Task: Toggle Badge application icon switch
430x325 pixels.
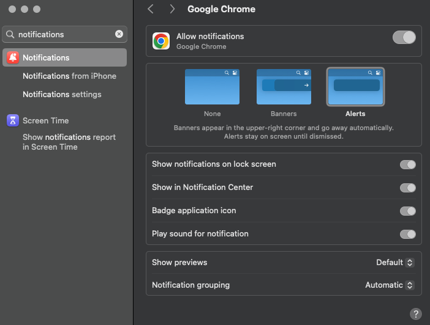Action: click(408, 211)
